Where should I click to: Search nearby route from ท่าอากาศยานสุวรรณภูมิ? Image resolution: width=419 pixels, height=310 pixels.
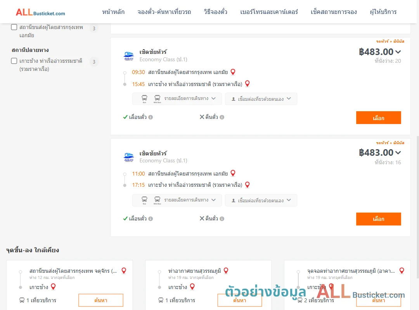[240, 300]
